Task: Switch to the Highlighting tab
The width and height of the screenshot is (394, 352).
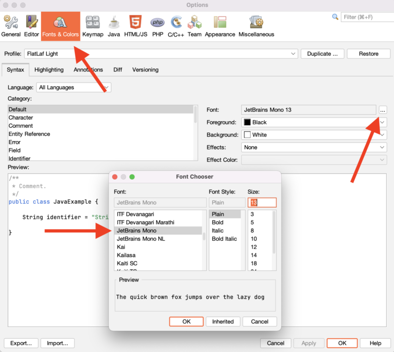Action: 49,70
